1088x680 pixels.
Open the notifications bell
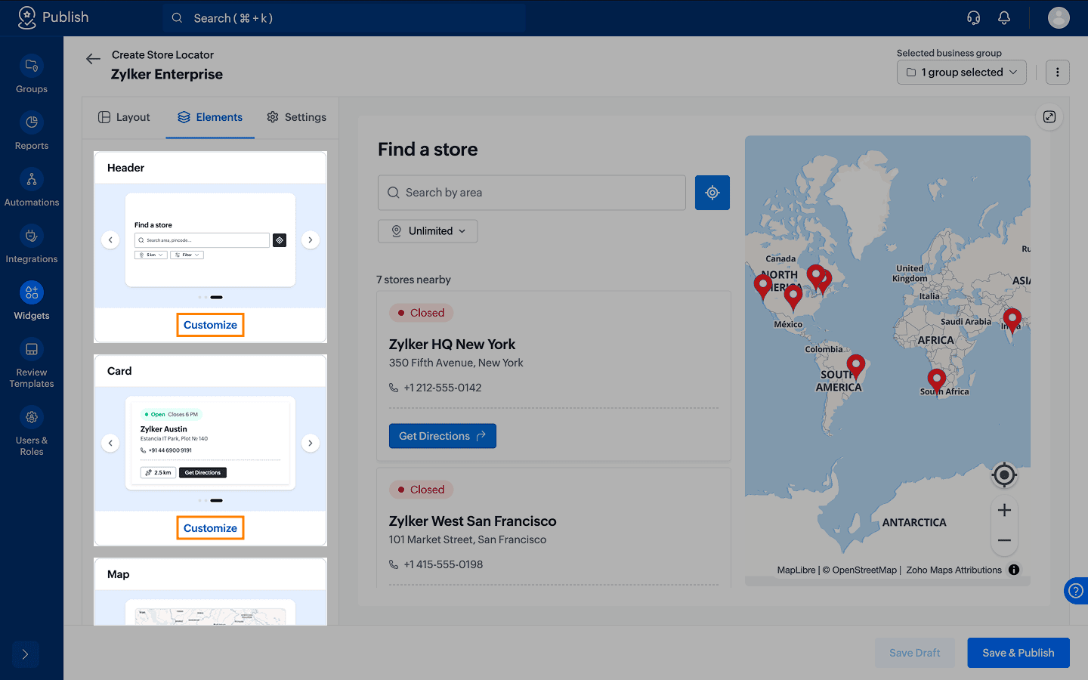1004,17
